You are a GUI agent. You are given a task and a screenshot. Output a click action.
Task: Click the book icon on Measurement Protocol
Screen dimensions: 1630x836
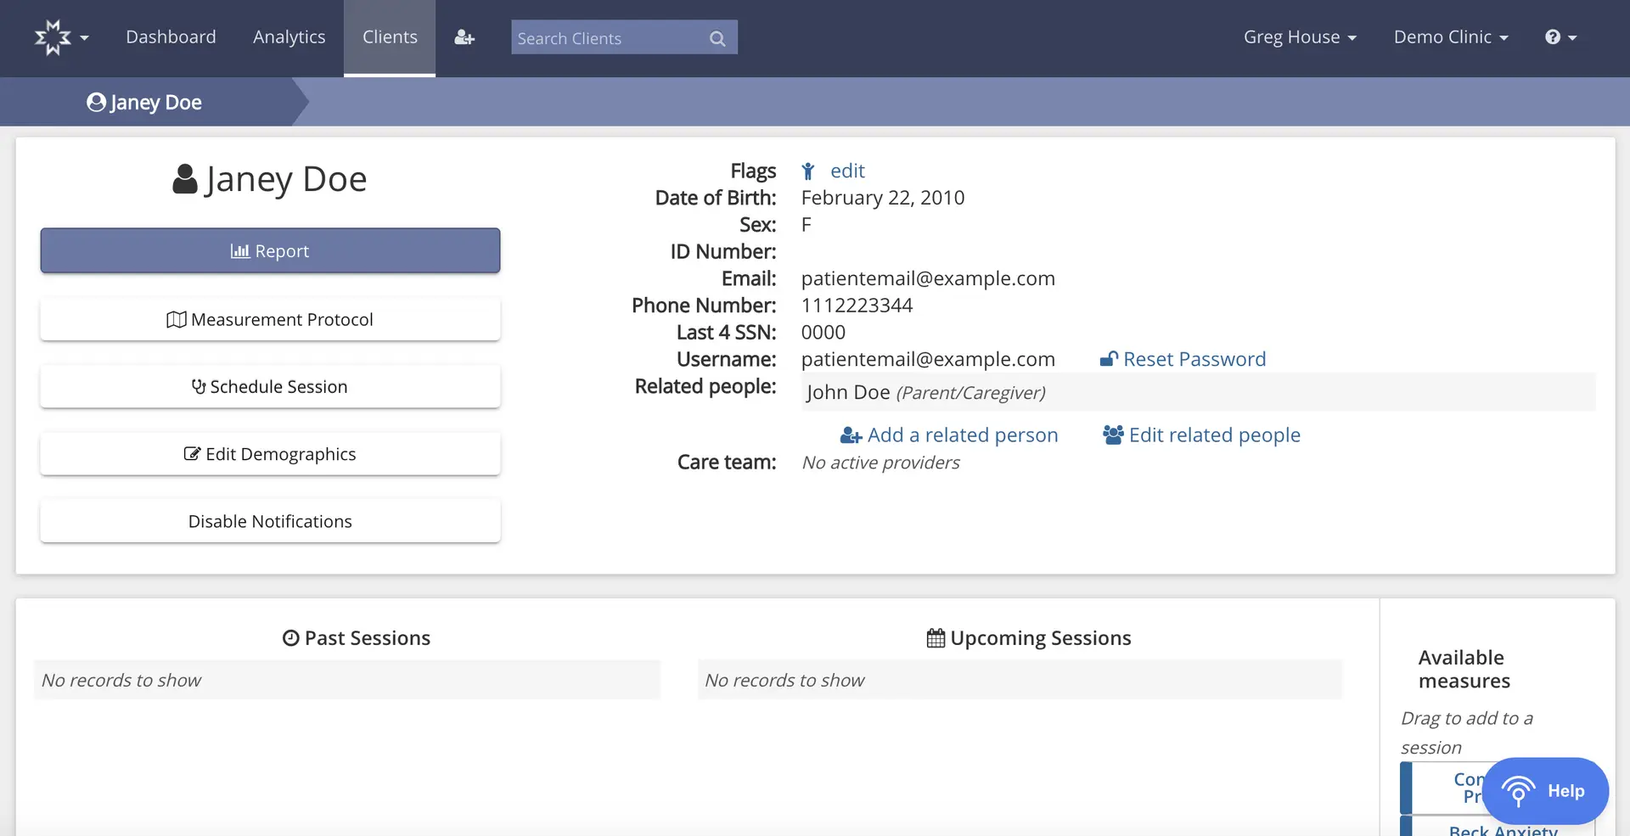click(176, 319)
